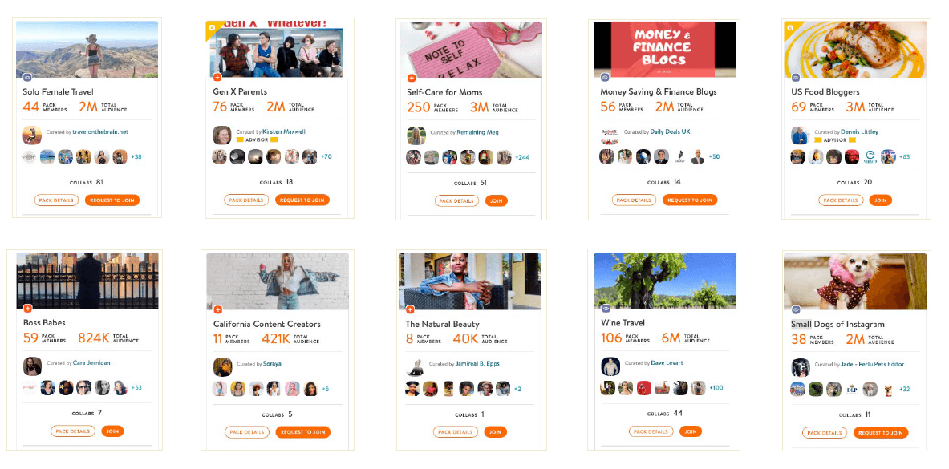The image size is (949, 469).
Task: Open Pack Details for Solo Female Travel
Action: [x=56, y=200]
